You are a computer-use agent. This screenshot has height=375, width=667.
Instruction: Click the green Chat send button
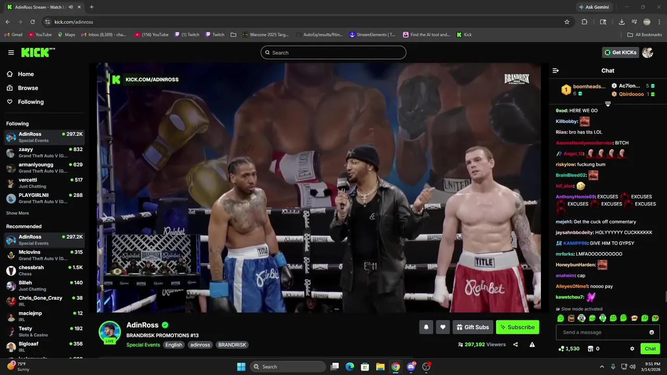[650, 349]
